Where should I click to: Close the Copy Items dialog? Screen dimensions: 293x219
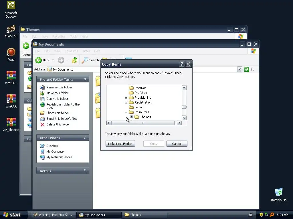click(188, 64)
